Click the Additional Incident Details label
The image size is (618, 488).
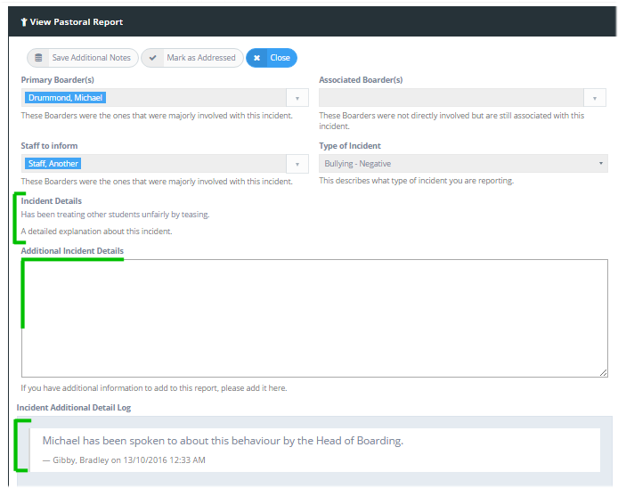tap(72, 251)
